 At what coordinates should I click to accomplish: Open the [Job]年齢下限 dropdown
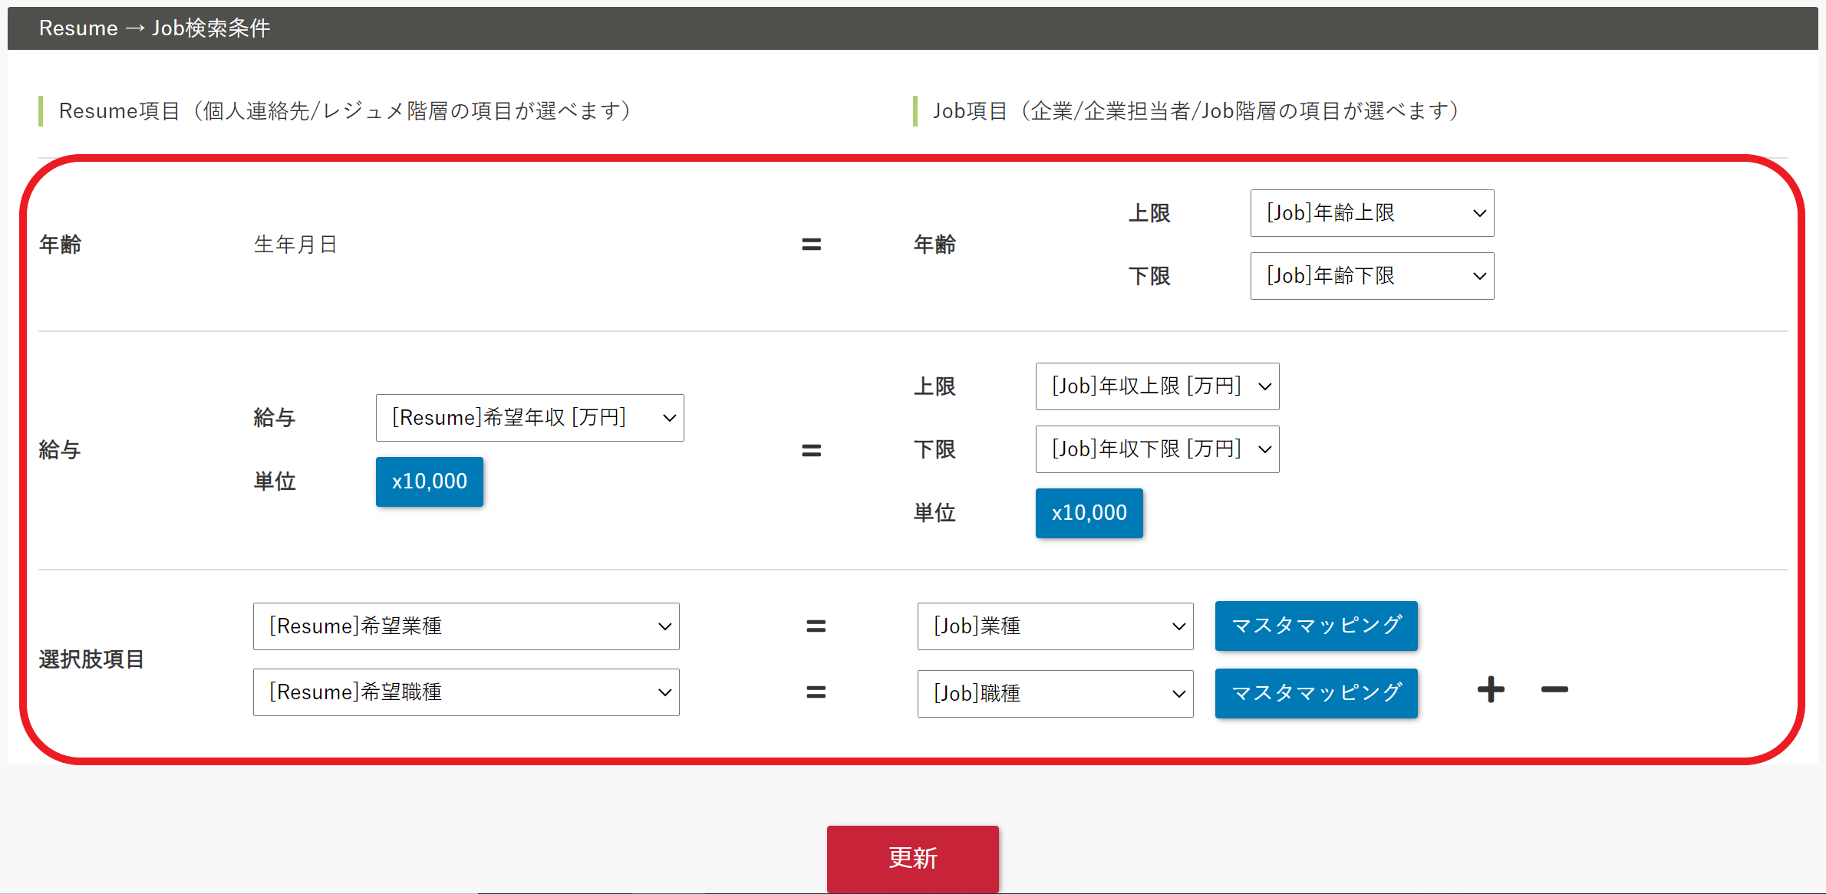[x=1372, y=276]
